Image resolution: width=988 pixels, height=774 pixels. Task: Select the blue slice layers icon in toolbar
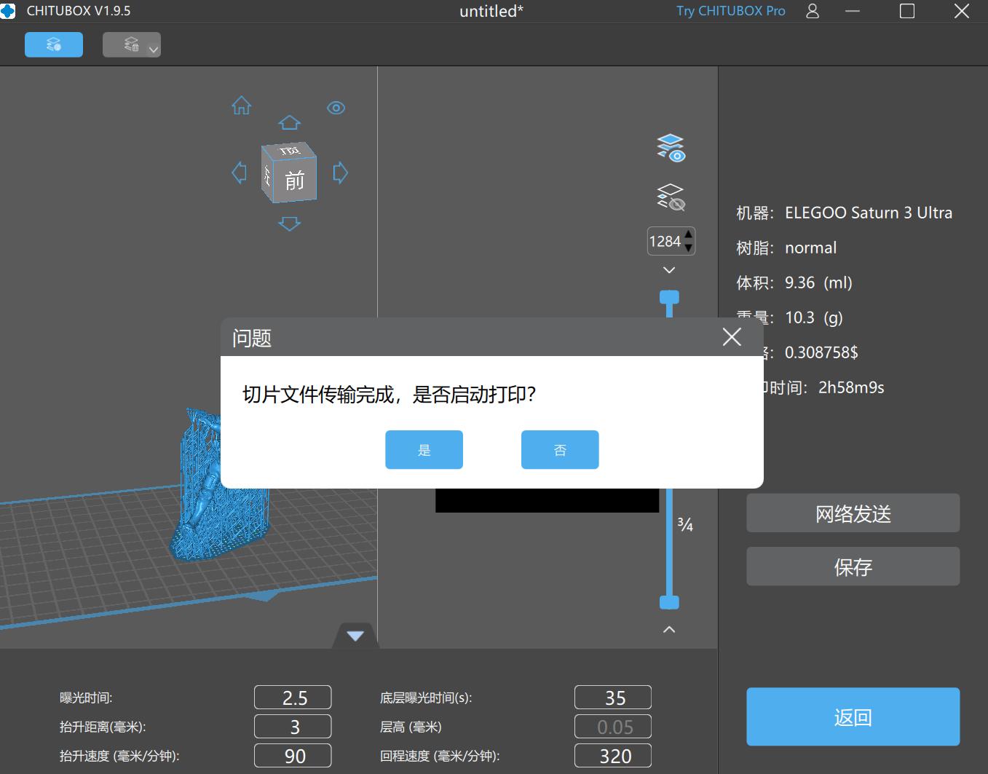point(53,44)
